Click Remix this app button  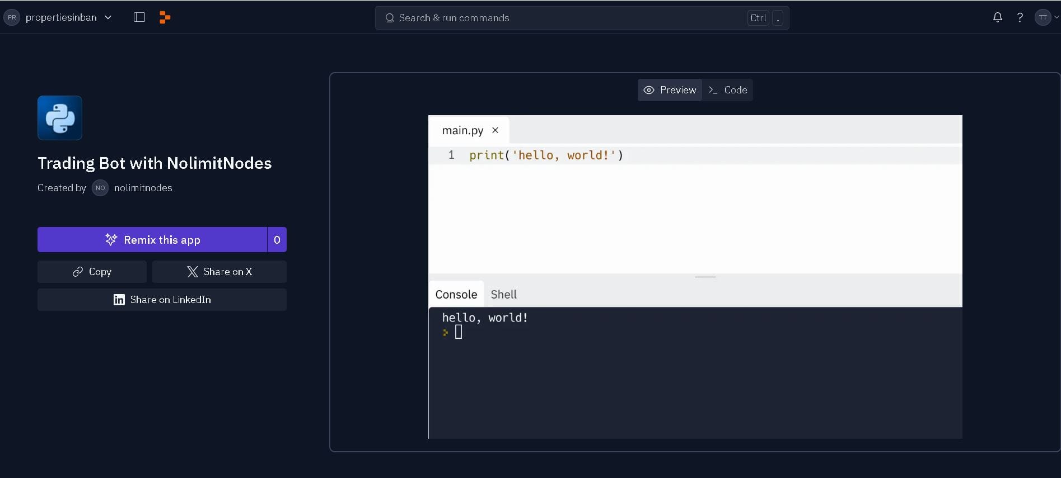click(152, 240)
